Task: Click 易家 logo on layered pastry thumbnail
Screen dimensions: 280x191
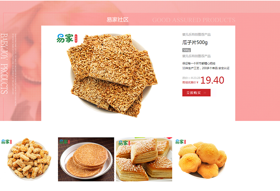Action: coord(123,143)
